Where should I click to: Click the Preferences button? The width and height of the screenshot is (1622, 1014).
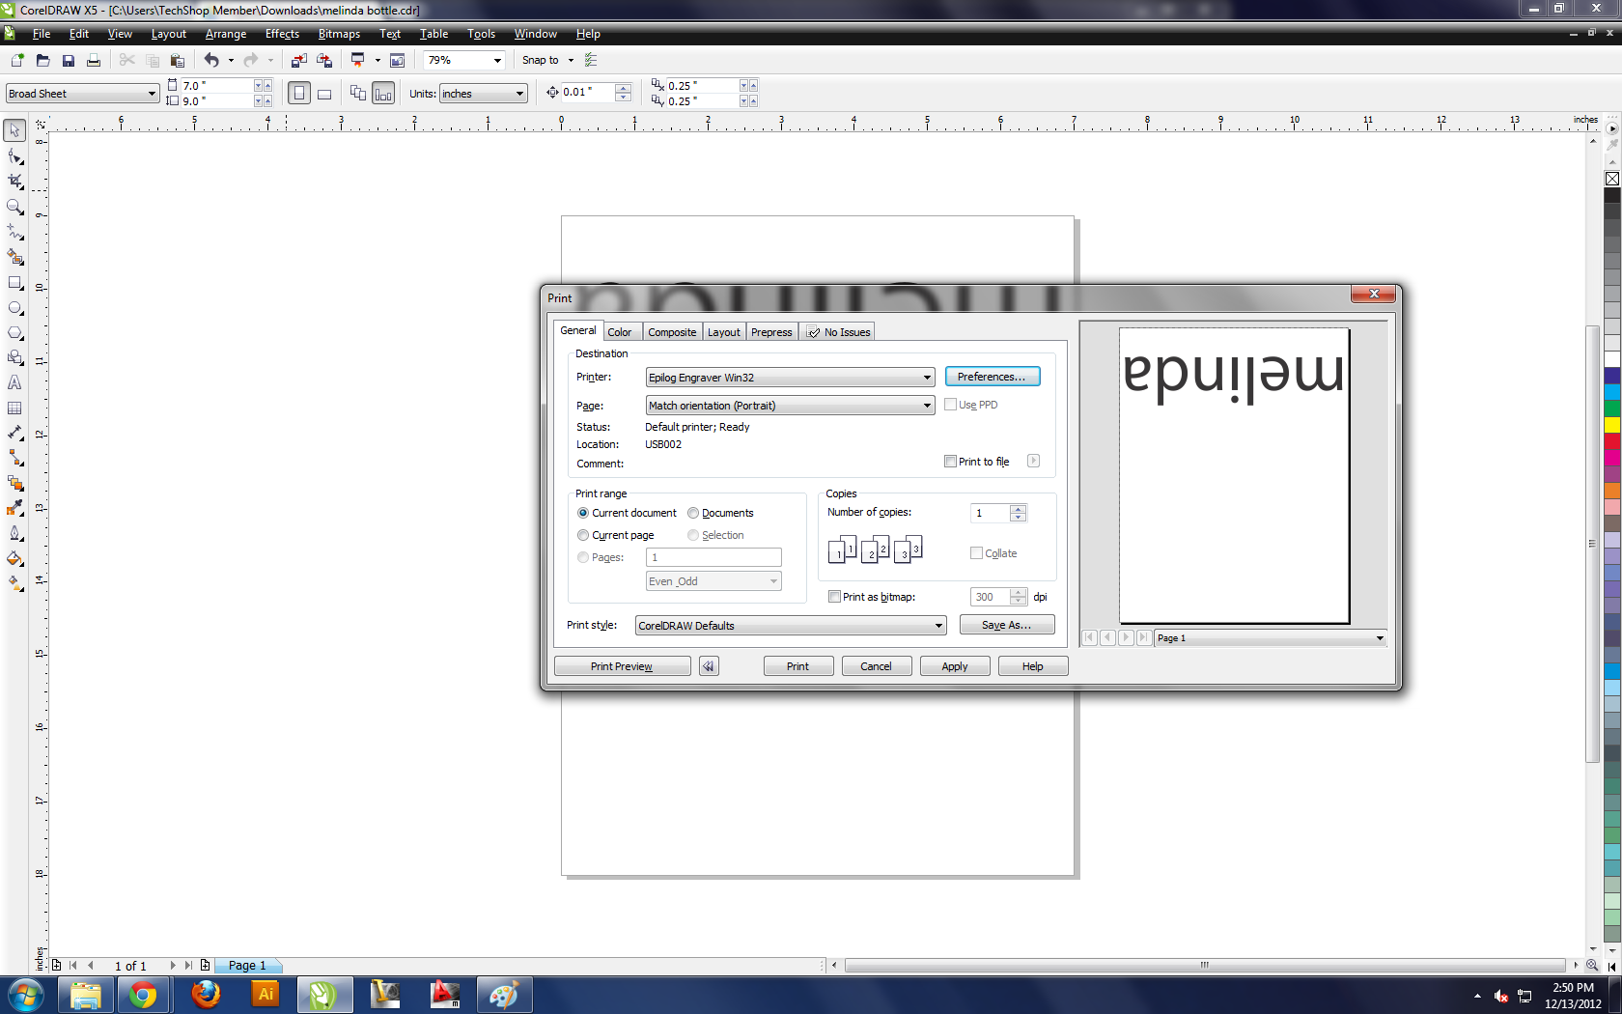[992, 377]
